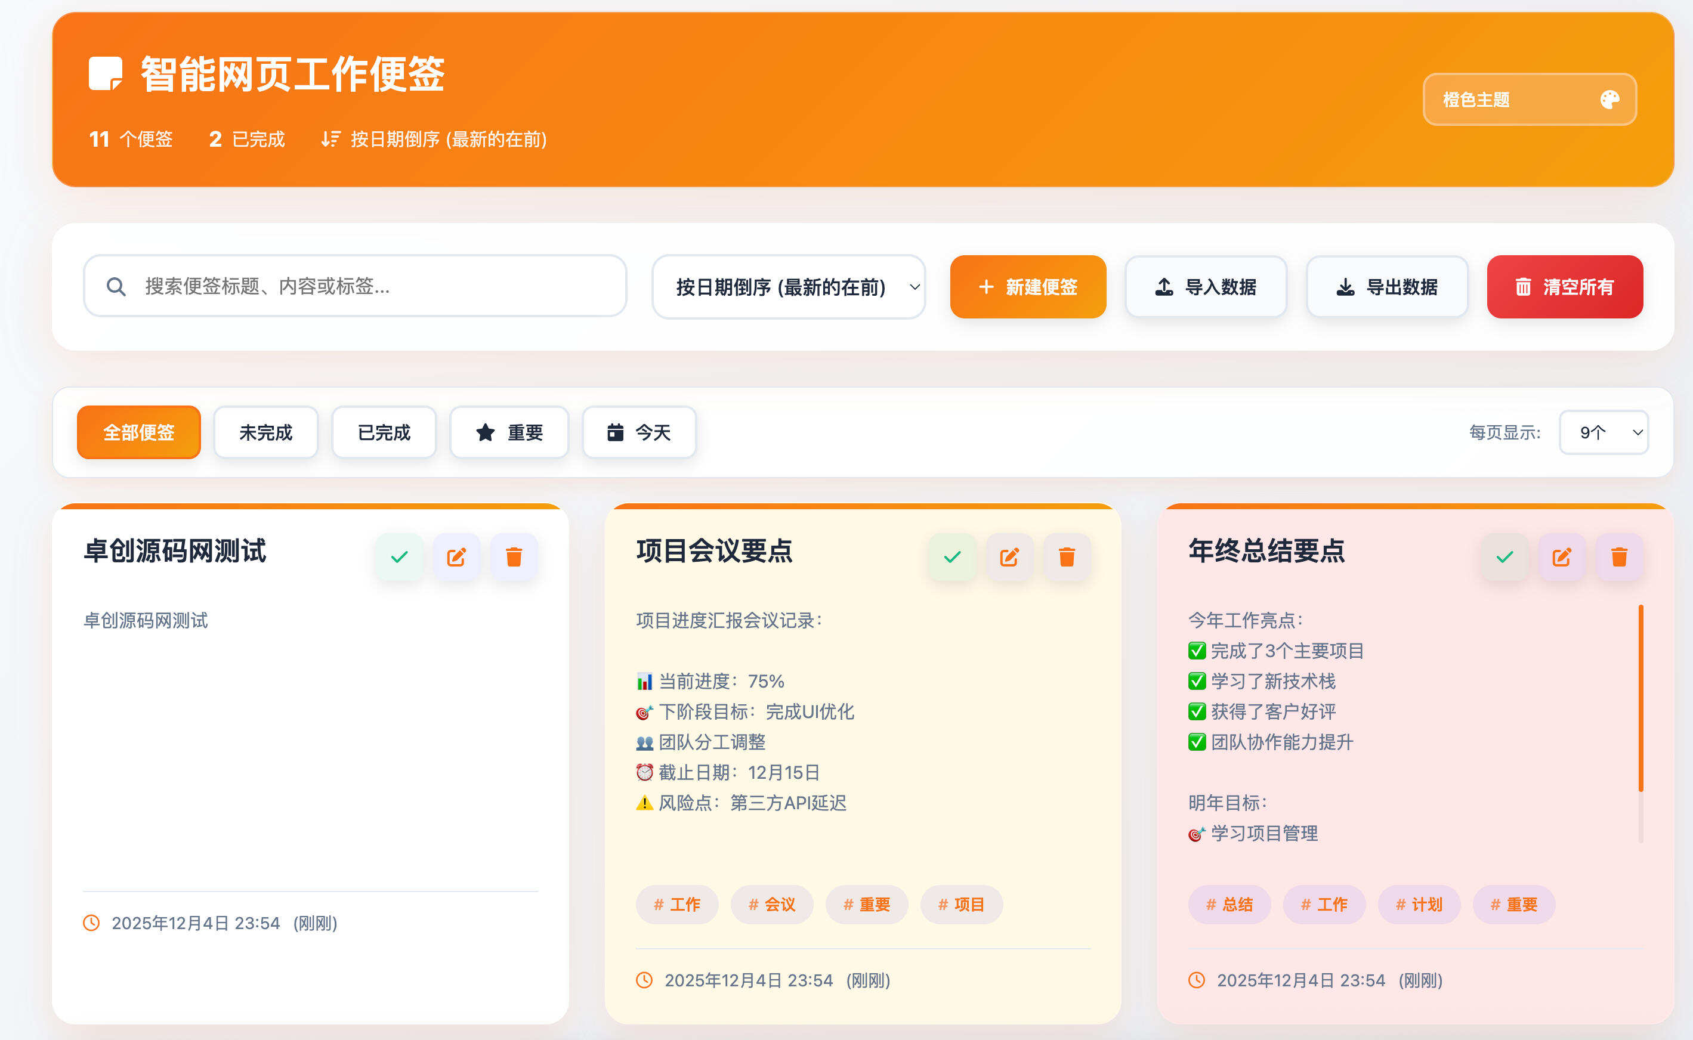
Task: Click the trash icon on 项目会议要点 note
Action: pos(1067,557)
